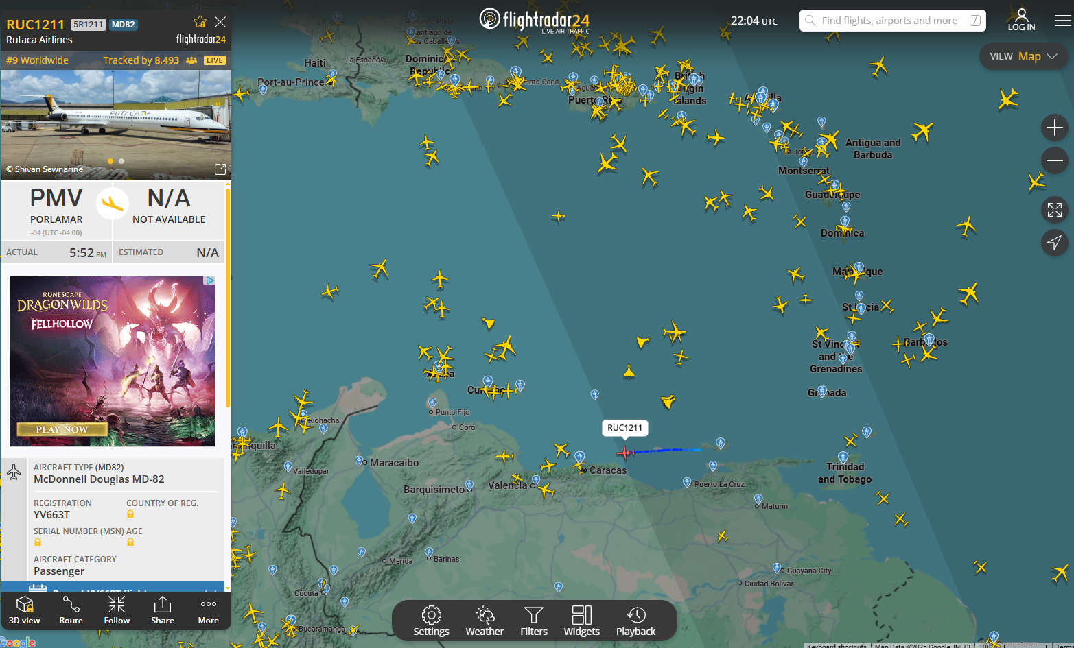Viewport: 1074px width, 648px height.
Task: Click the airport pin above Barinas
Action: pos(429,553)
